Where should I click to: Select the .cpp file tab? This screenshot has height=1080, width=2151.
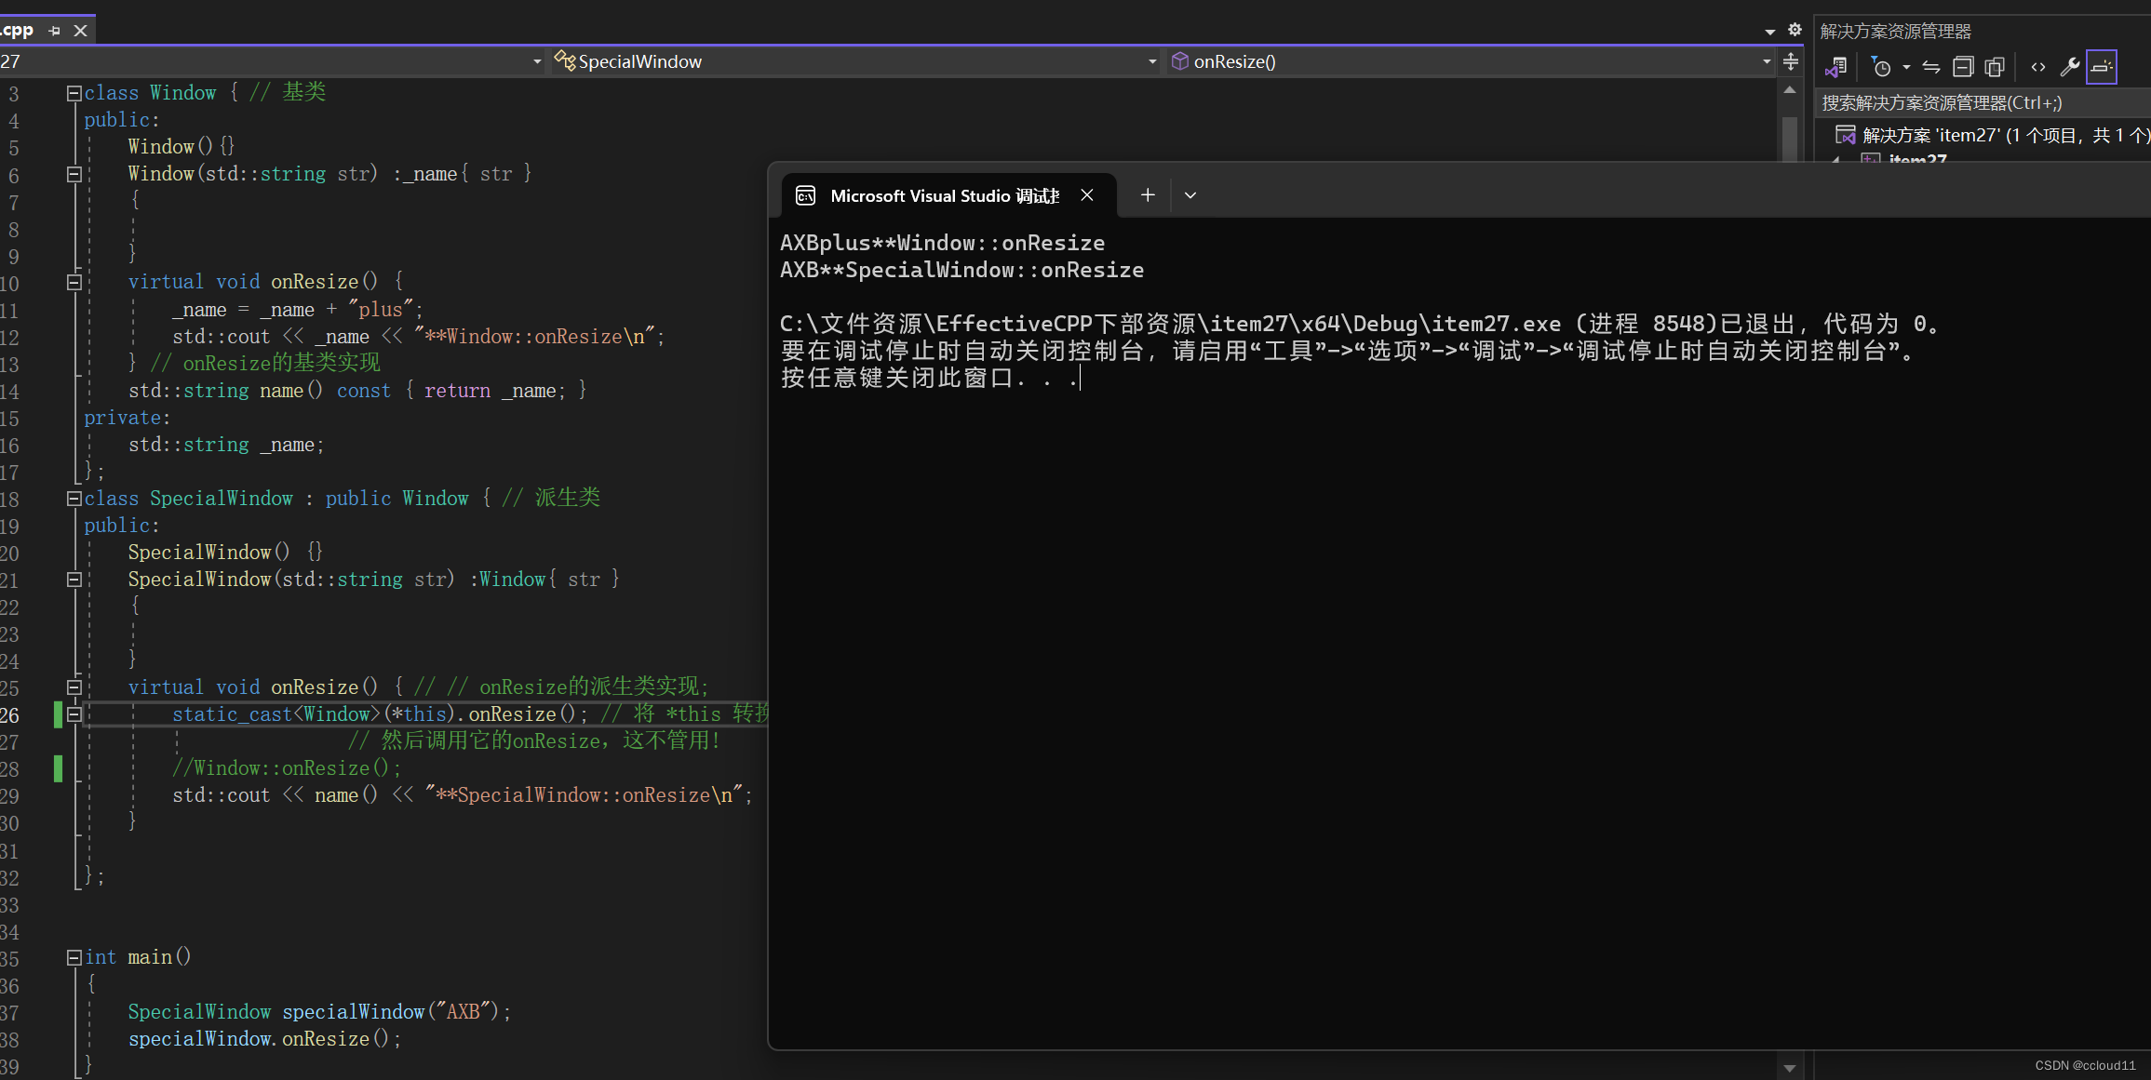pyautogui.click(x=17, y=30)
